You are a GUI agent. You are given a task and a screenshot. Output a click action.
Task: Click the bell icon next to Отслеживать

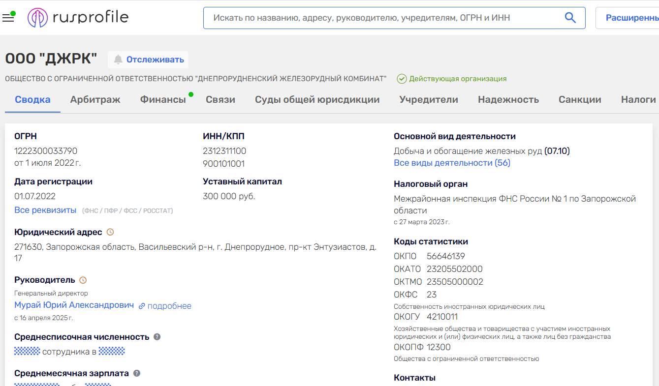click(x=118, y=59)
